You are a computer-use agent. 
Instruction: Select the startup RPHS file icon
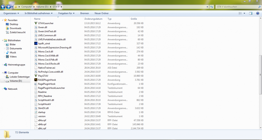36,112
